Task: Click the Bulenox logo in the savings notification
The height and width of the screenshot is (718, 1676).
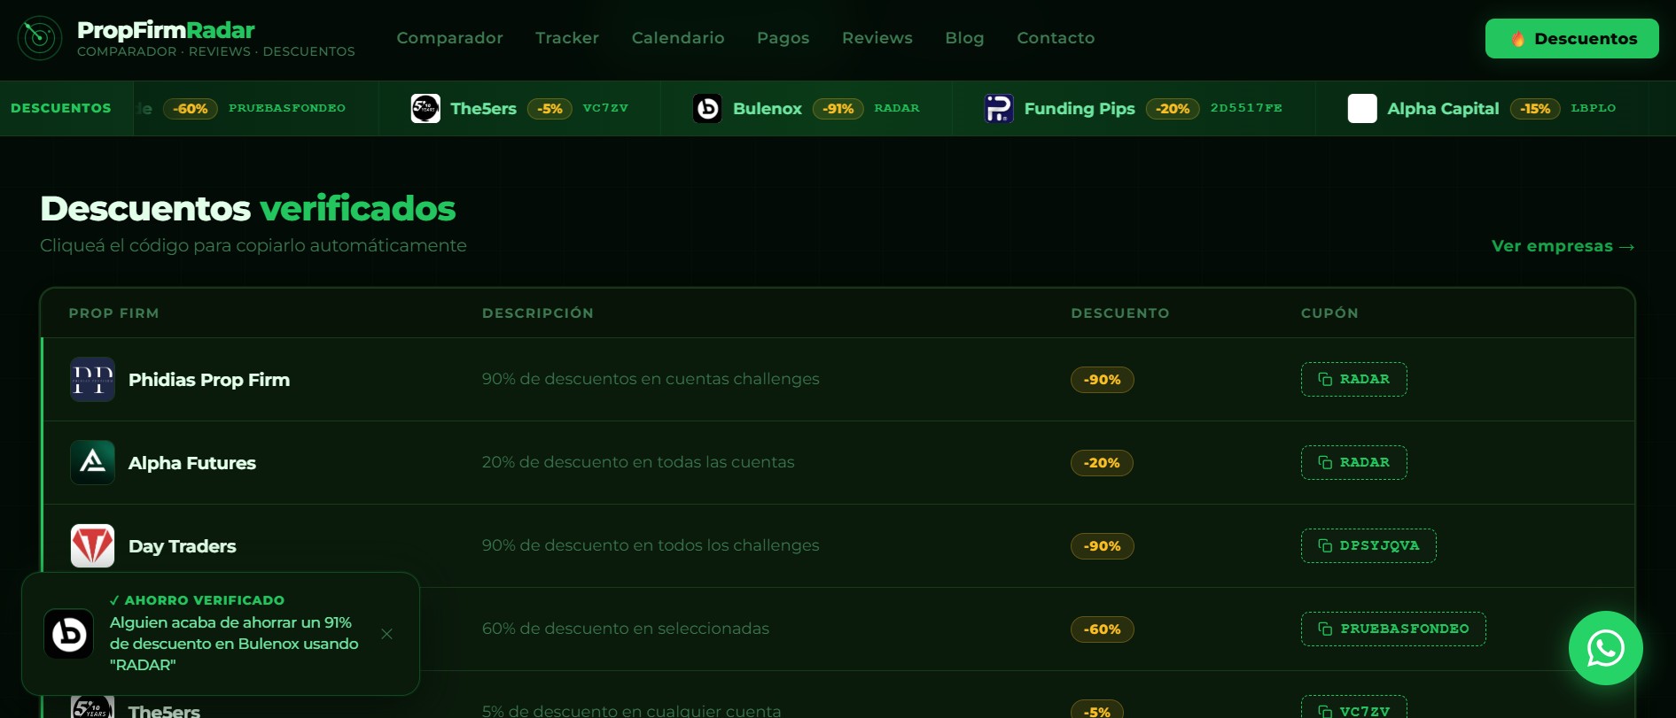Action: tap(69, 634)
